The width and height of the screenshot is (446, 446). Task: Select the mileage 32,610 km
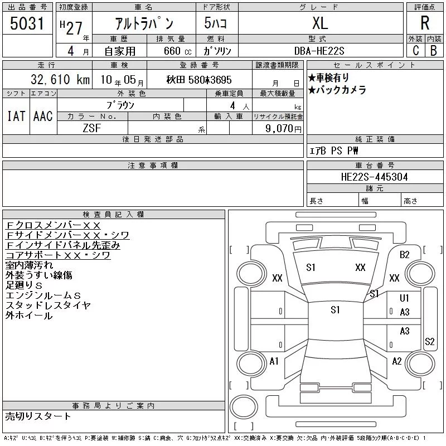pos(60,79)
